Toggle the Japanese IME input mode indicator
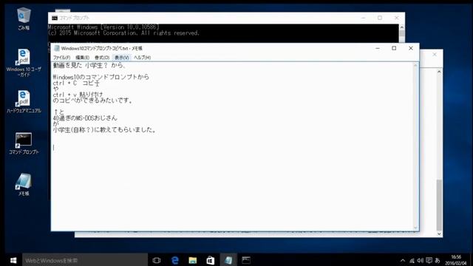This screenshot has height=266, width=473. point(438,261)
